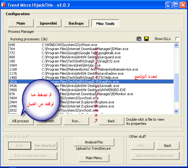Enable the Show DLLs checkbox

point(177,39)
